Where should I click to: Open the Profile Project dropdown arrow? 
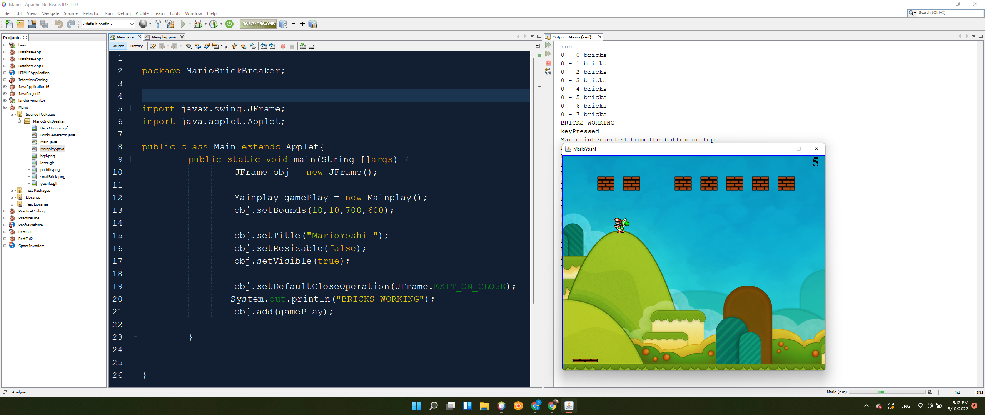(221, 24)
